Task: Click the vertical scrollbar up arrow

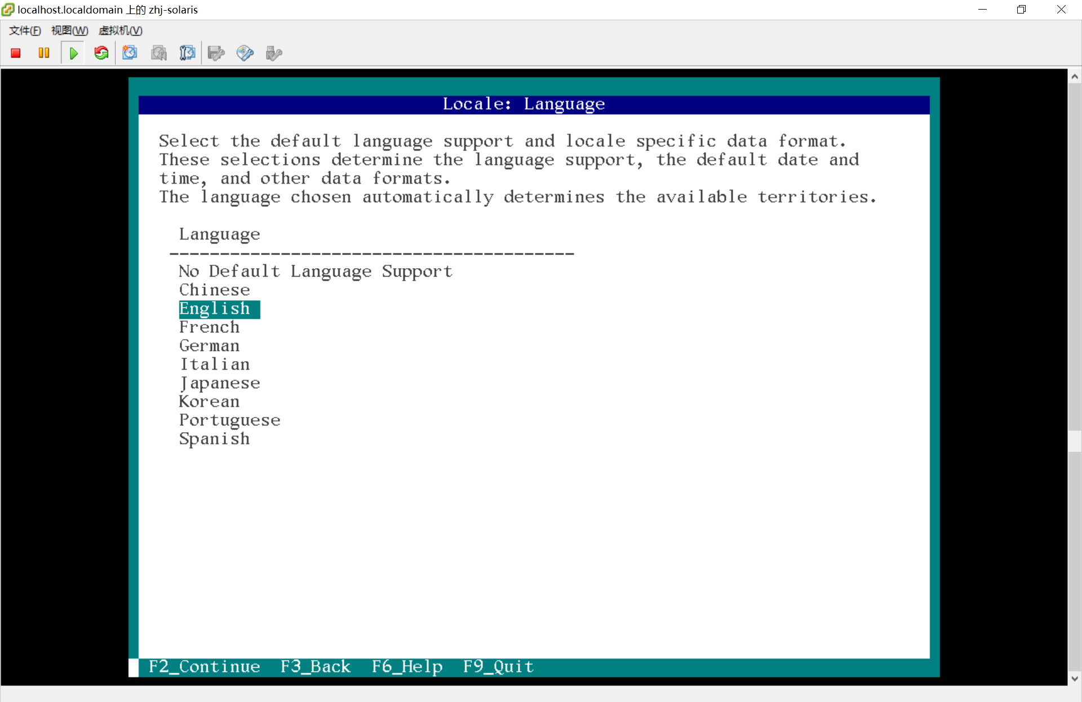Action: click(x=1075, y=77)
